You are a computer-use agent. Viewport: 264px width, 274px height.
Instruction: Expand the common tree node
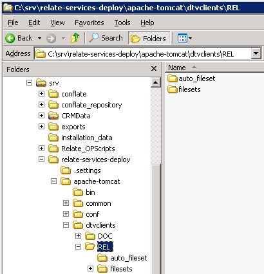coord(66,203)
